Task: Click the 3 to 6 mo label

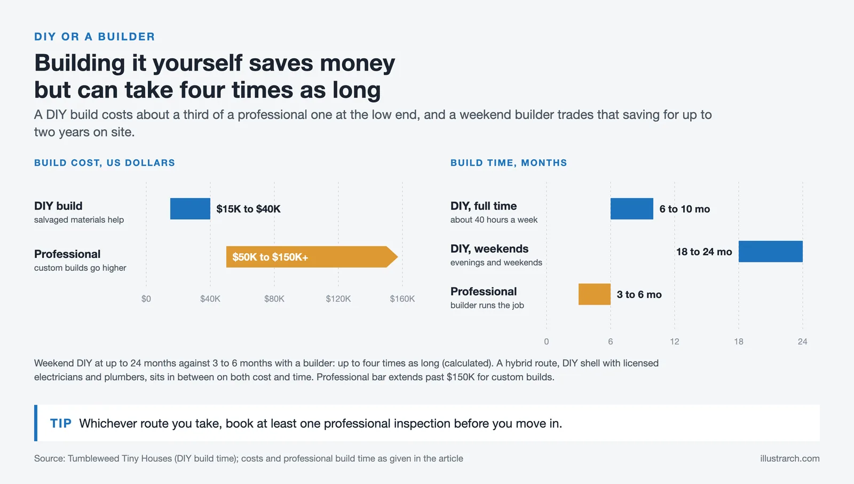Action: [x=639, y=294]
